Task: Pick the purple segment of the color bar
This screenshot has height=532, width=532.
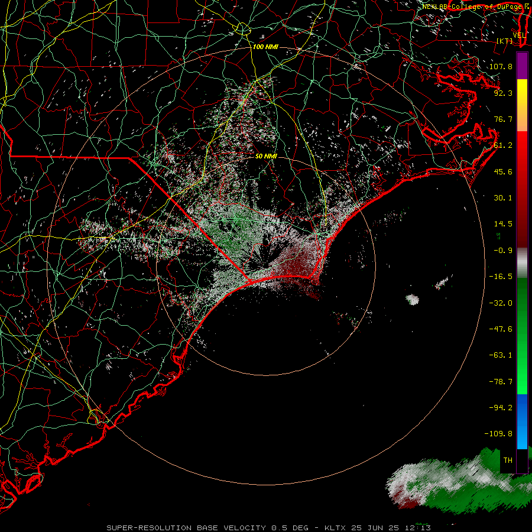Action: point(522,66)
